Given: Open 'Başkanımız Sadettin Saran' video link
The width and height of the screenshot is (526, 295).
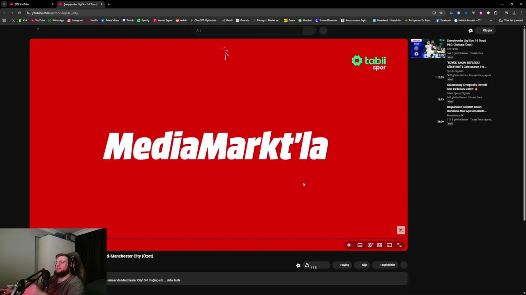Looking at the screenshot, I should click(467, 109).
